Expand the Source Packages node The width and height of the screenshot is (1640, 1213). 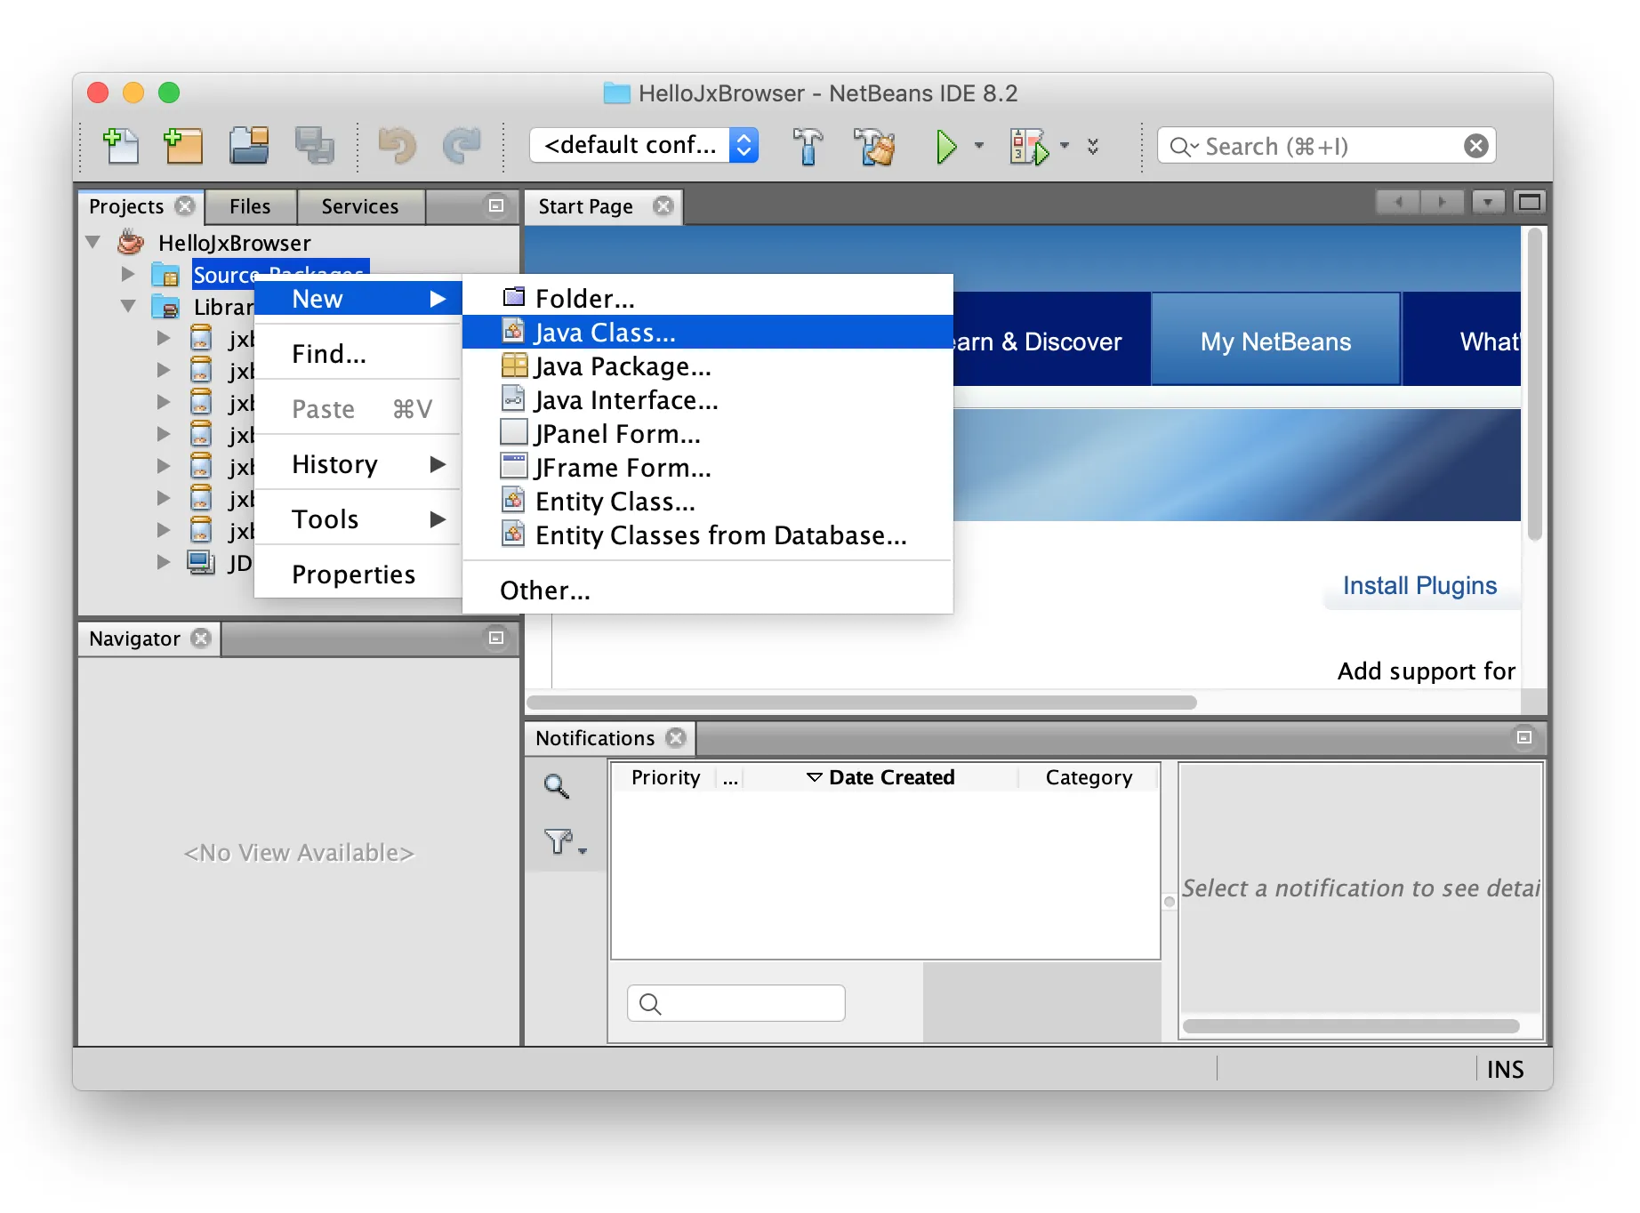point(128,274)
